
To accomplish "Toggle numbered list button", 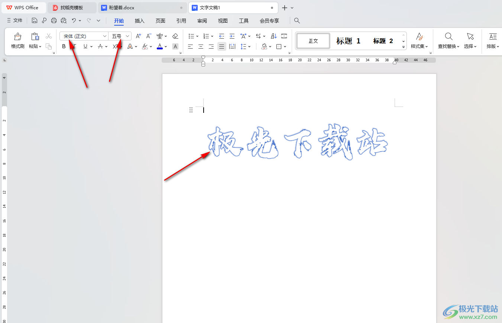I will pyautogui.click(x=206, y=36).
